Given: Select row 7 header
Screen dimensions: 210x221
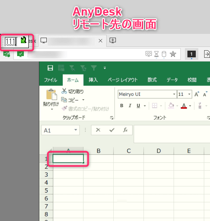Looking at the screenshot, I should (x=46, y=206).
